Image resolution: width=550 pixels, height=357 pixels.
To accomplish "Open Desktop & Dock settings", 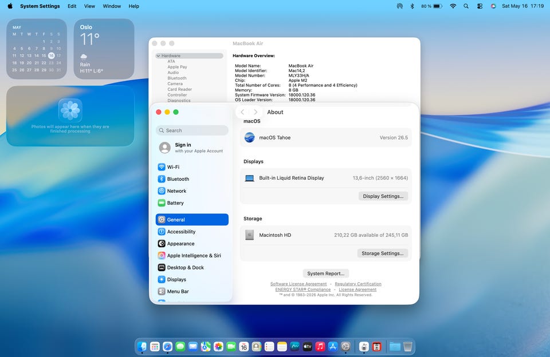I will pyautogui.click(x=192, y=267).
